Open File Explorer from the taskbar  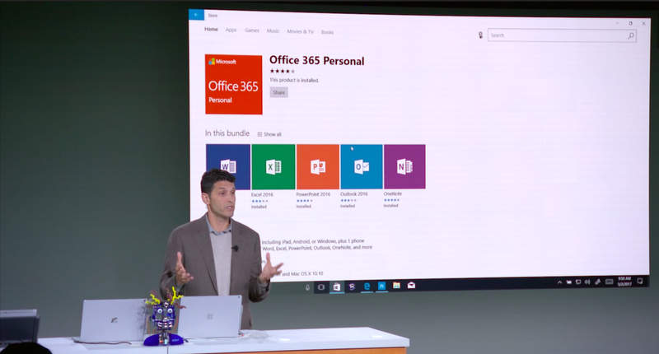[396, 286]
